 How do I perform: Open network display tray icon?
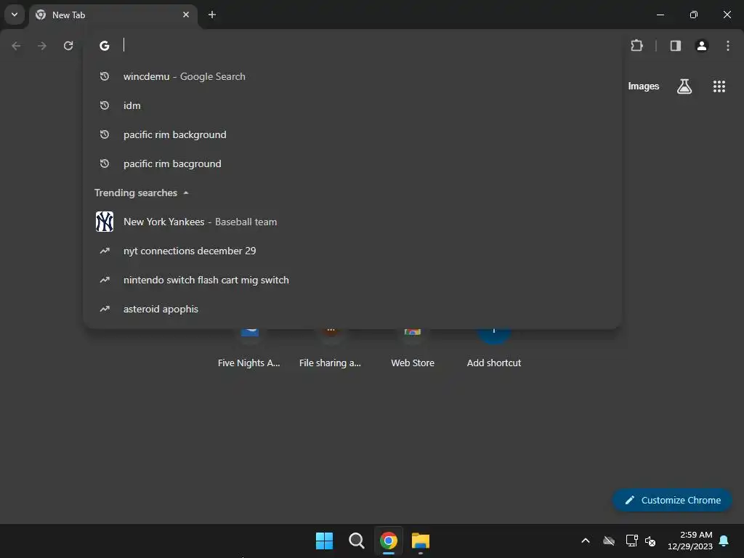point(631,541)
